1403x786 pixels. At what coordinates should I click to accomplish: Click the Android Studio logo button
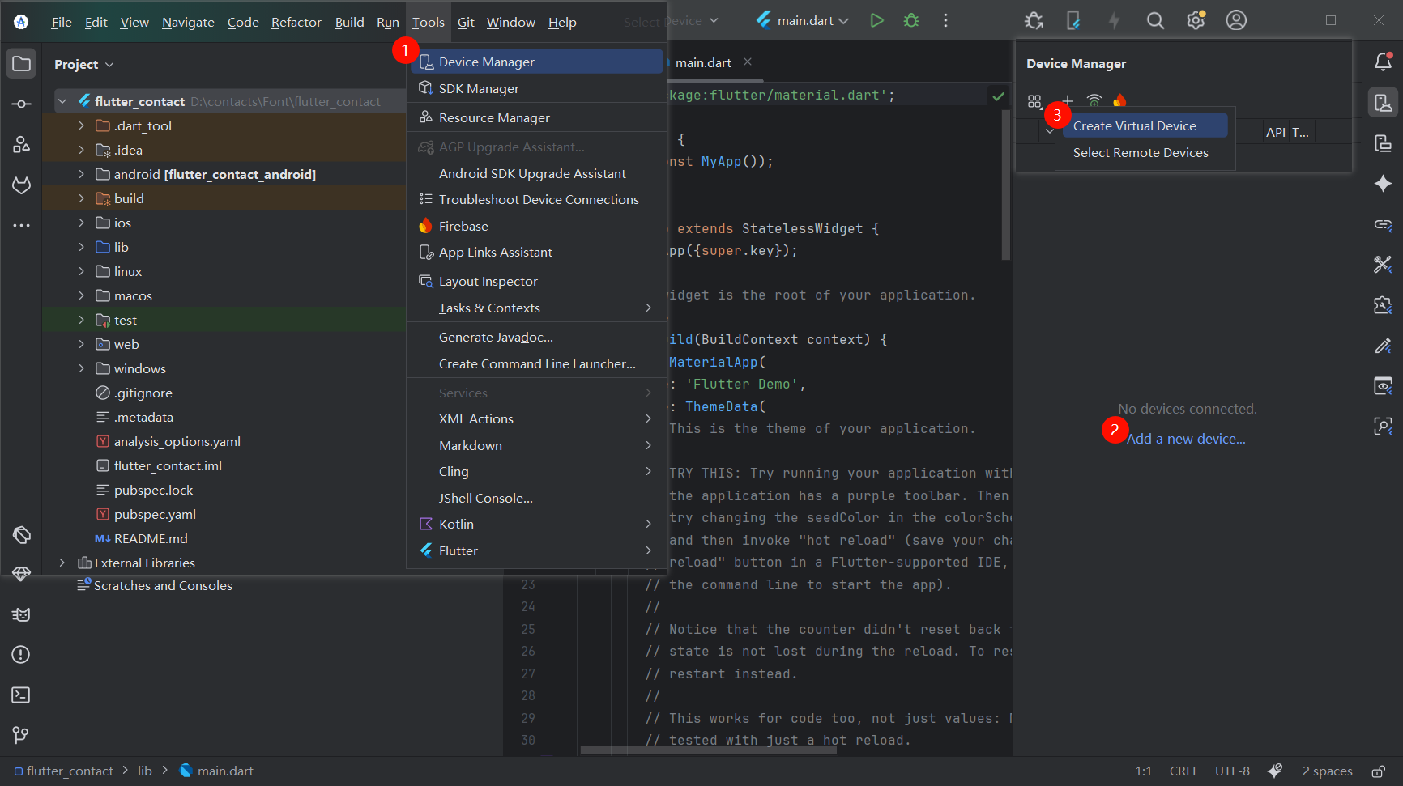pyautogui.click(x=21, y=21)
